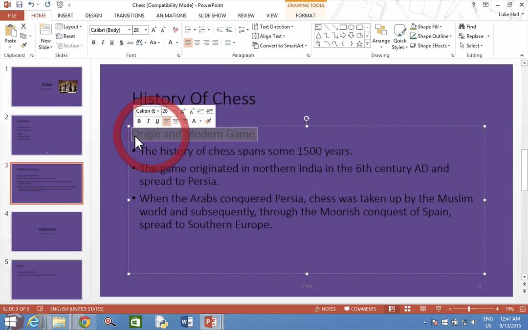Click the Paste icon in Clipboard group

[10, 31]
